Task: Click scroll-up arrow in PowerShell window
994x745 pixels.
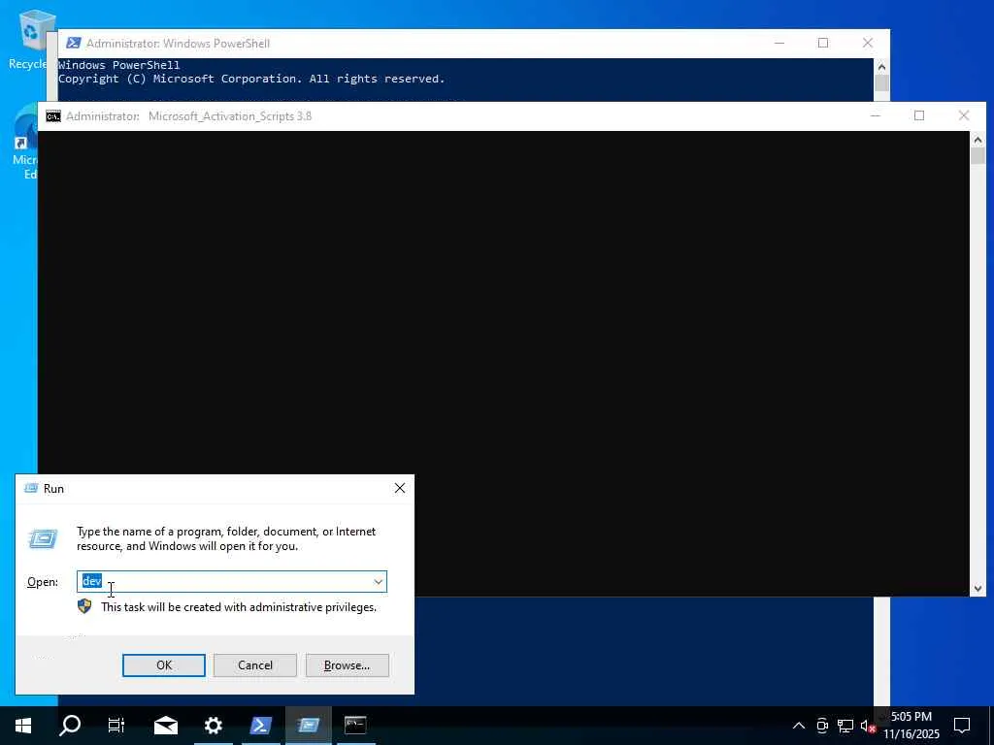Action: tap(881, 67)
